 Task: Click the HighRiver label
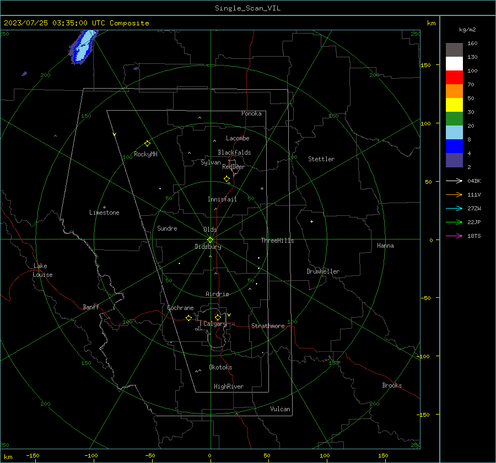tap(229, 386)
